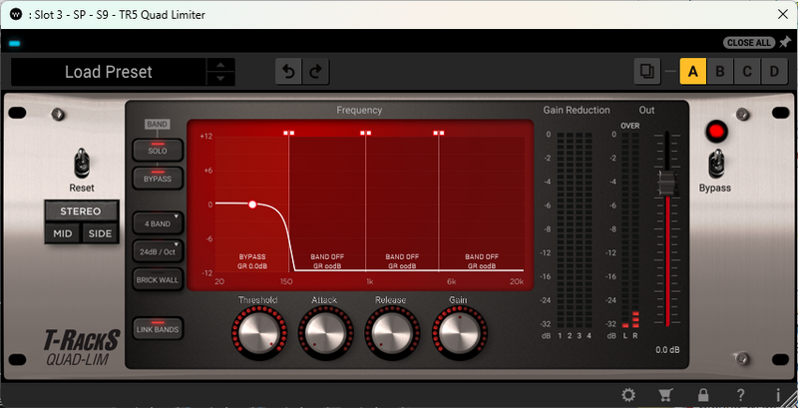Redo the last change
798x408 pixels.
[x=316, y=72]
